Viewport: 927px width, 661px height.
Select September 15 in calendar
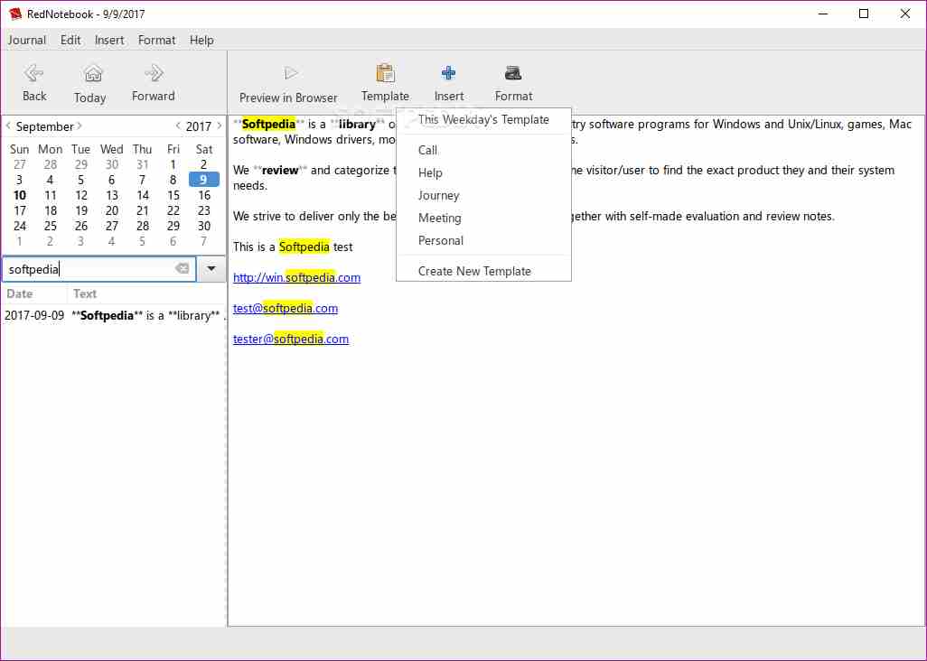[x=173, y=195]
